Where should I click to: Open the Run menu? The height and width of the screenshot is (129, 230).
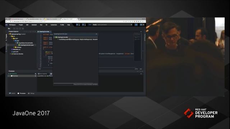click(x=41, y=25)
